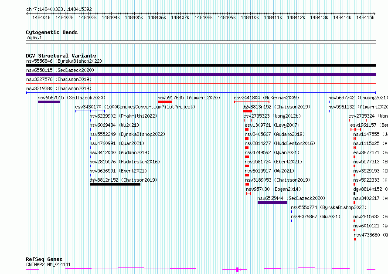Screen dimensions: 388x274
Task: Open nsv2815576 (Huddleston2016) variant
Action: click(125, 162)
